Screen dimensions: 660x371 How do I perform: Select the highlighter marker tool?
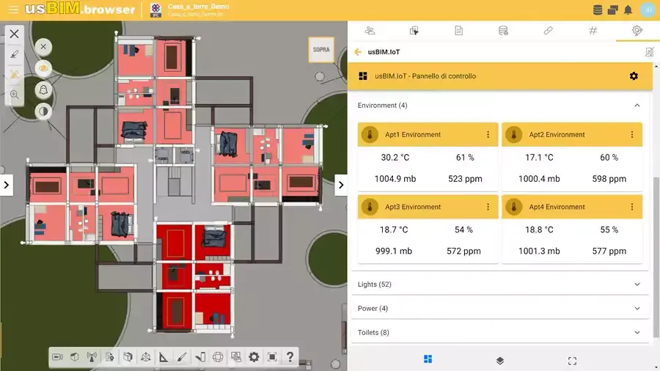[x=15, y=54]
